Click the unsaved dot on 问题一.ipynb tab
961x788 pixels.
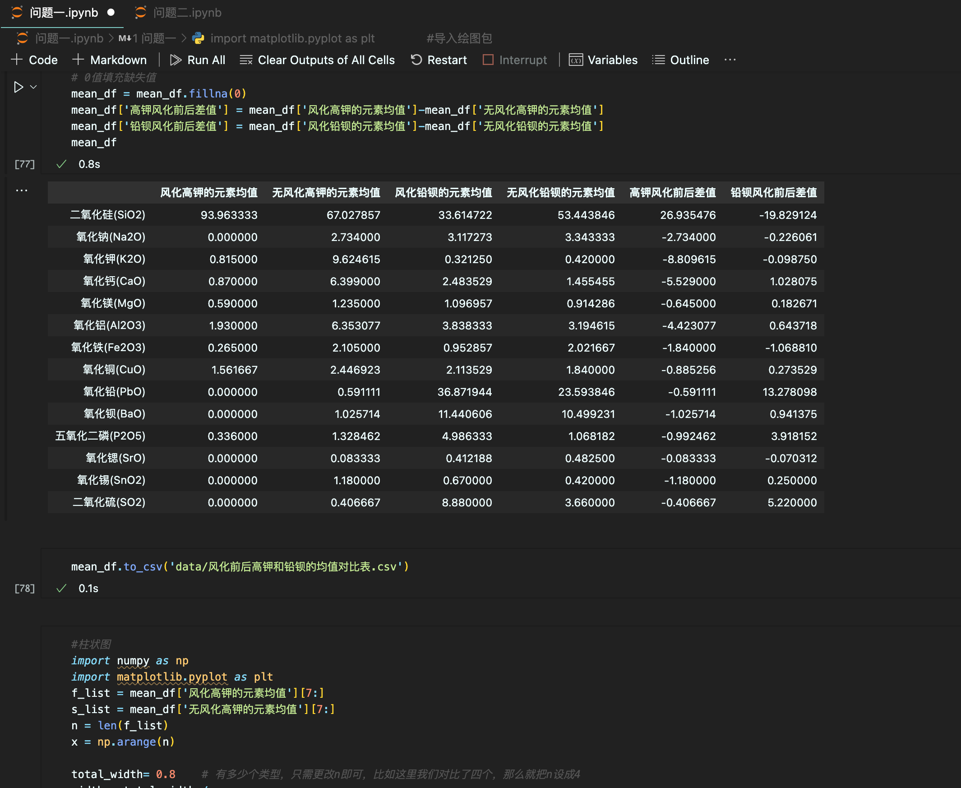pos(111,13)
